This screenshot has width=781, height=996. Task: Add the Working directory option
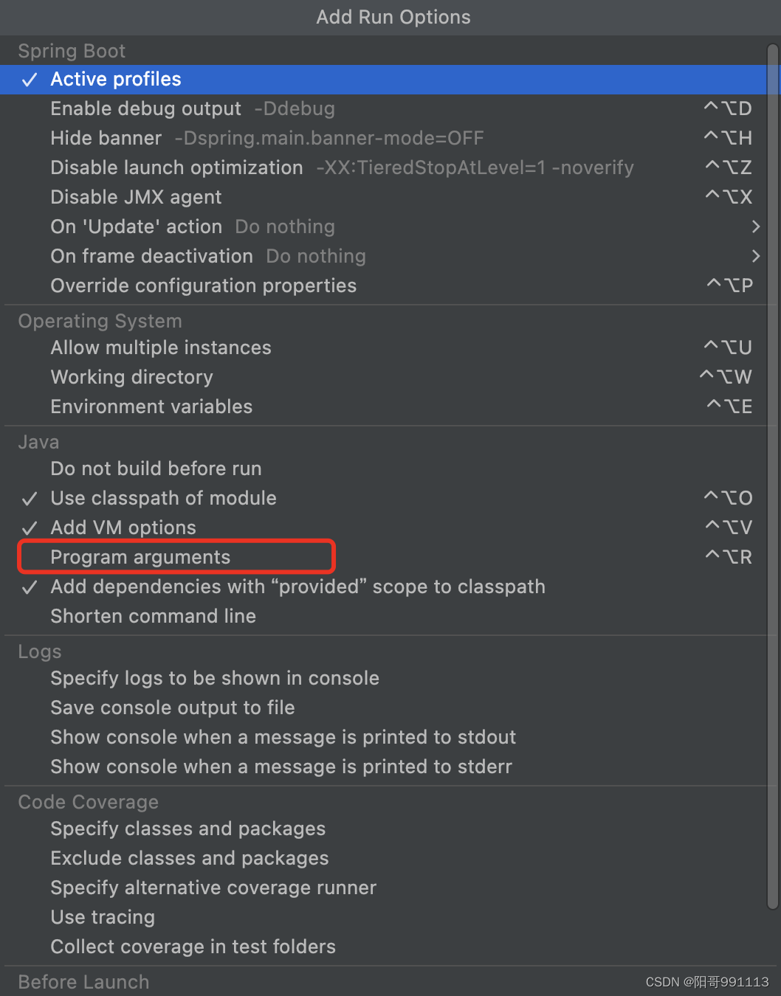pos(385,377)
